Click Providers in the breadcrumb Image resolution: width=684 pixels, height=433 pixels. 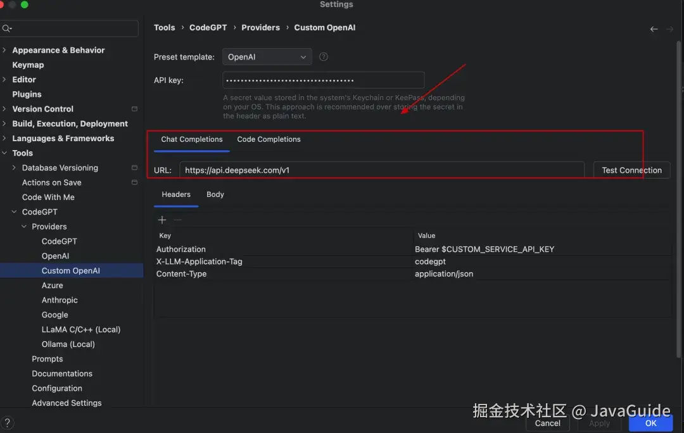click(x=260, y=27)
